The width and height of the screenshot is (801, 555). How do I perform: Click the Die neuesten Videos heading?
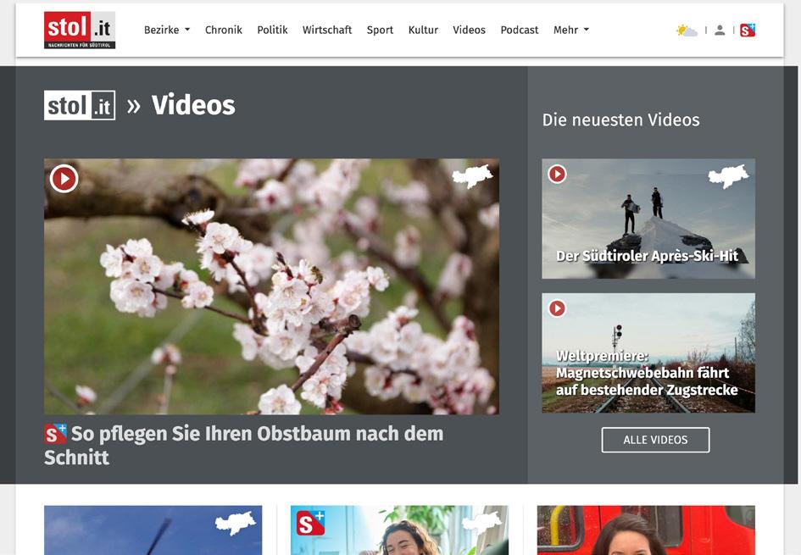pyautogui.click(x=620, y=120)
